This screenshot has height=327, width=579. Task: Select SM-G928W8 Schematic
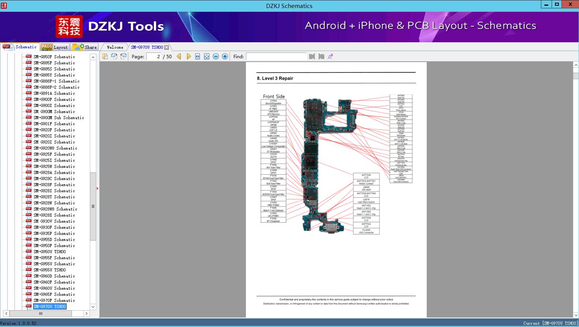[55, 209]
